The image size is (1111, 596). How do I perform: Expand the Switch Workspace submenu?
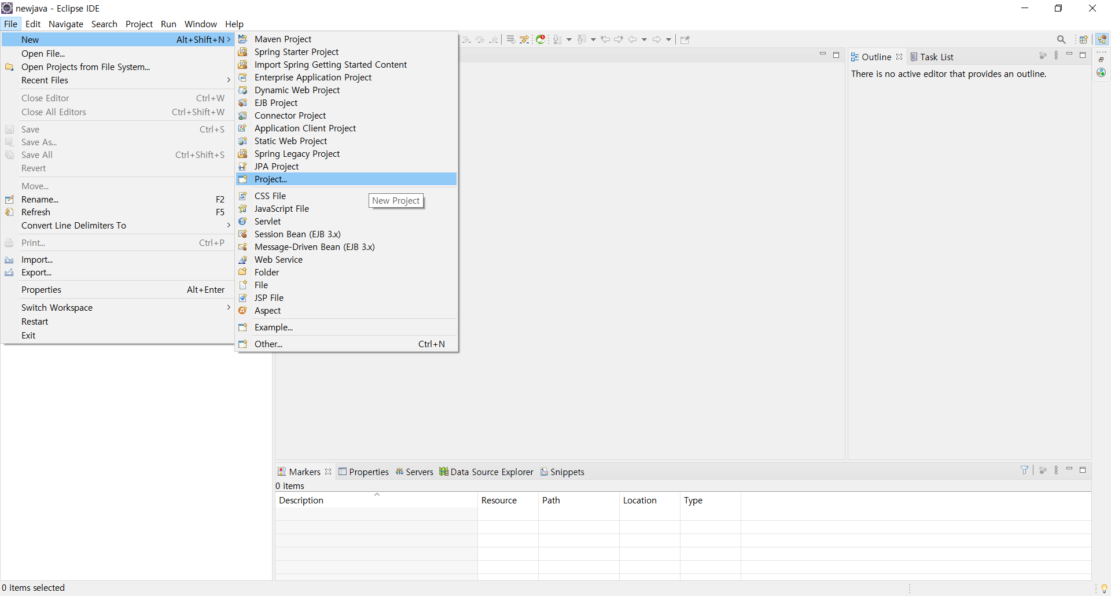coord(117,307)
